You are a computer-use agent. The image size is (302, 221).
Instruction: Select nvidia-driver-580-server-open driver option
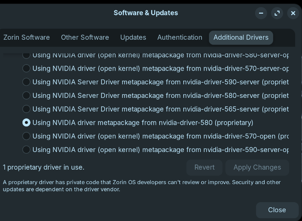(26, 55)
